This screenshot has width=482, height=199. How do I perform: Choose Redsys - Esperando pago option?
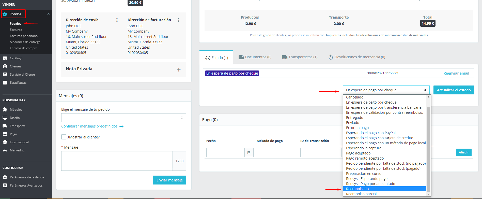pos(384,179)
